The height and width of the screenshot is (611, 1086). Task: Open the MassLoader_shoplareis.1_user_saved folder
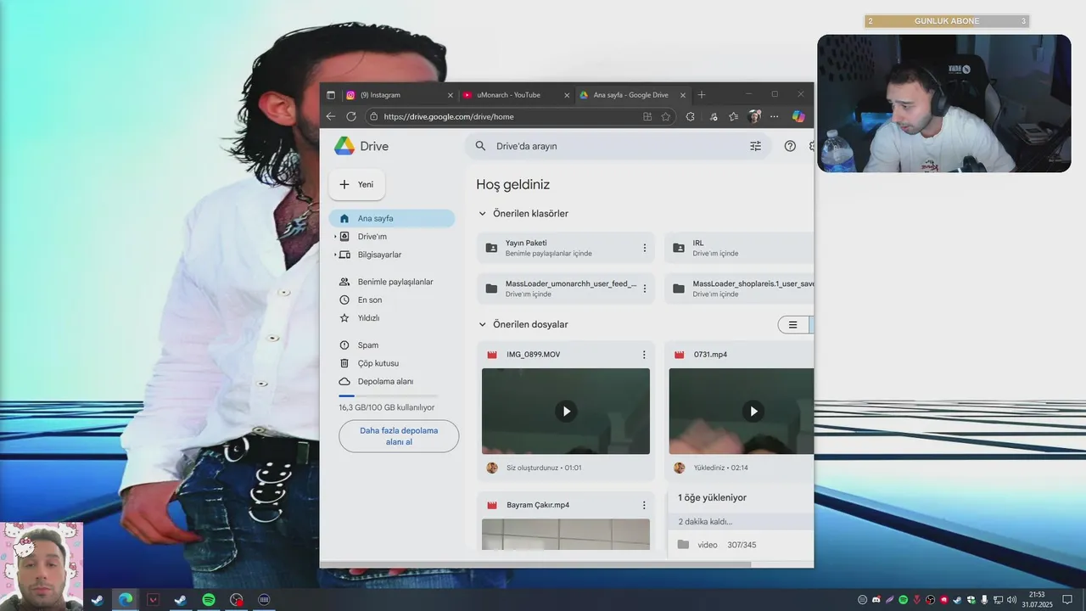[x=739, y=289]
